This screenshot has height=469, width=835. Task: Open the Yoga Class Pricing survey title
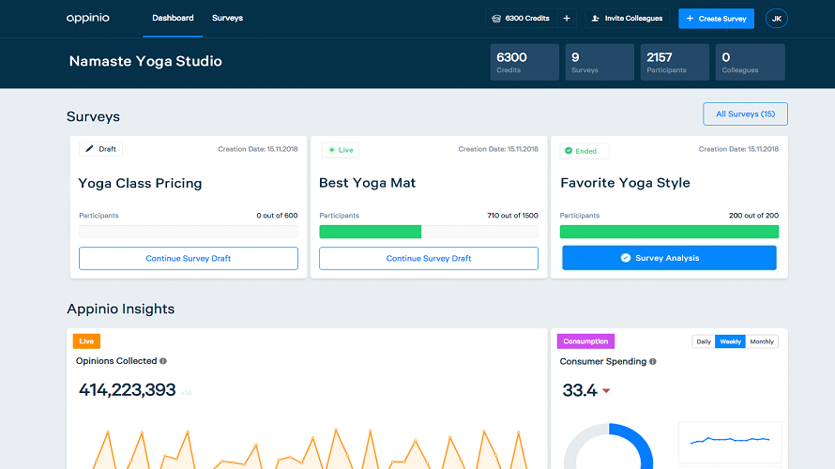140,183
